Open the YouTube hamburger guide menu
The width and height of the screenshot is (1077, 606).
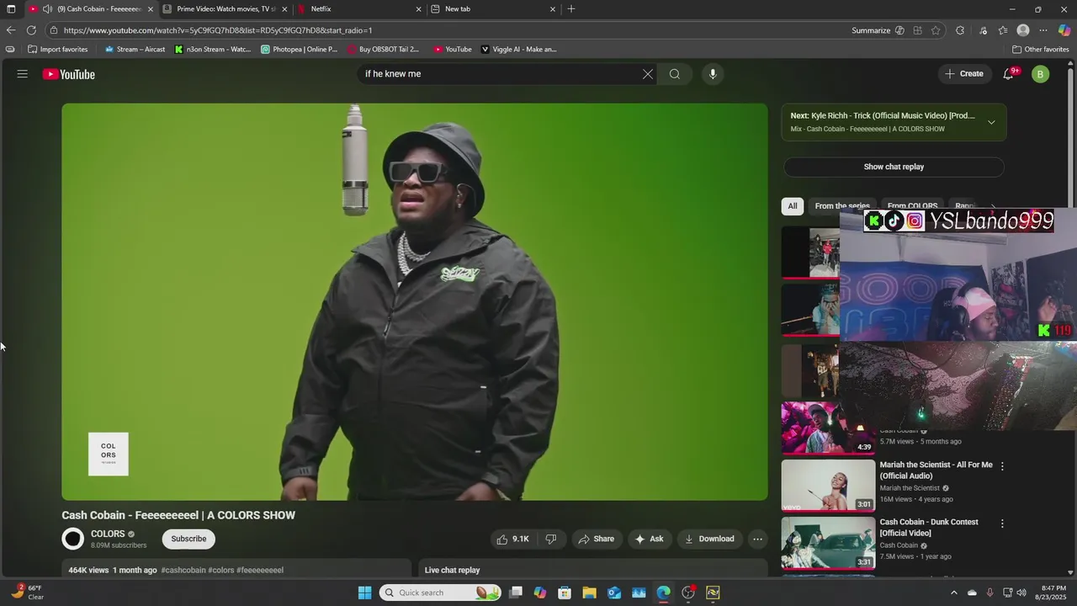(x=23, y=74)
